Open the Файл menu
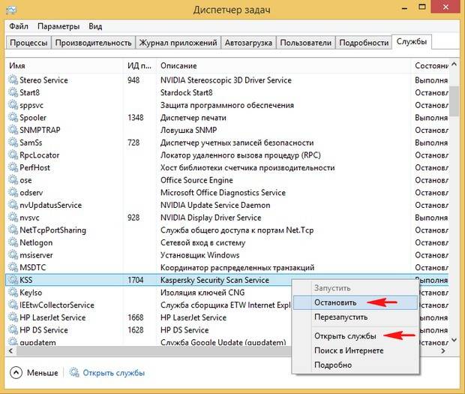 [19, 26]
